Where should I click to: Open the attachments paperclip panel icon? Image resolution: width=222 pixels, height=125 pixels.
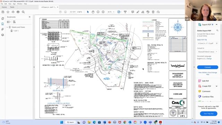click(2, 29)
